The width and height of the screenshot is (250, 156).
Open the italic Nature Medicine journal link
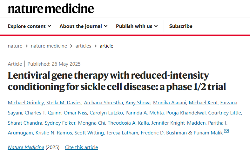[26, 147]
